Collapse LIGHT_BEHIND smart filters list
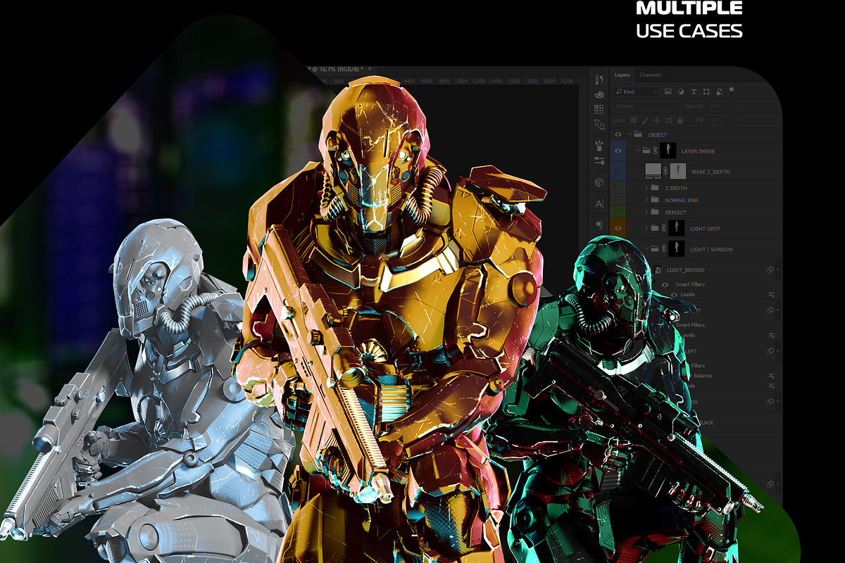 779,270
